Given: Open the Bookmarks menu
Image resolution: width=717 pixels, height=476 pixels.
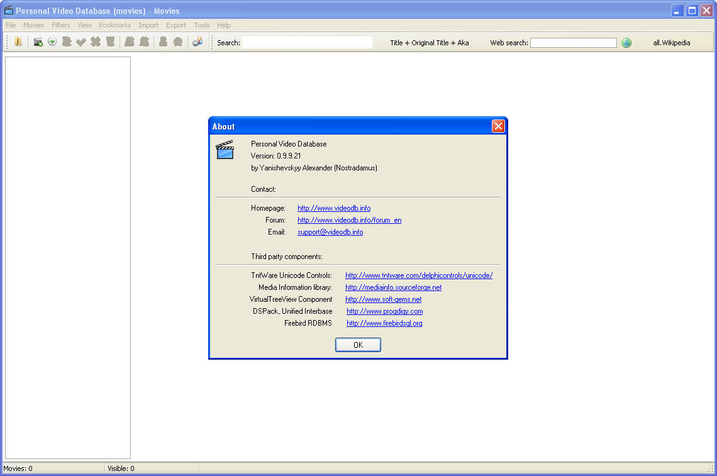Looking at the screenshot, I should tap(114, 25).
